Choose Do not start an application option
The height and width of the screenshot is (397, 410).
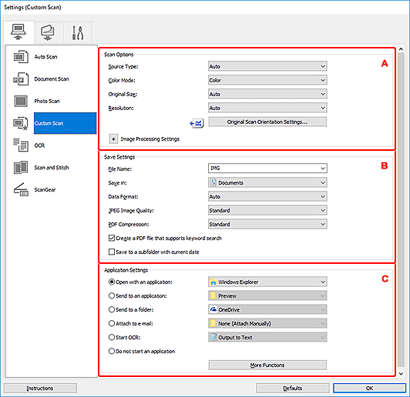click(x=112, y=351)
